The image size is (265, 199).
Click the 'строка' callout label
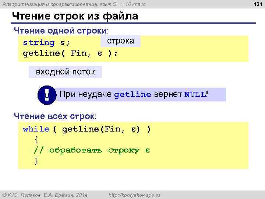tap(120, 41)
